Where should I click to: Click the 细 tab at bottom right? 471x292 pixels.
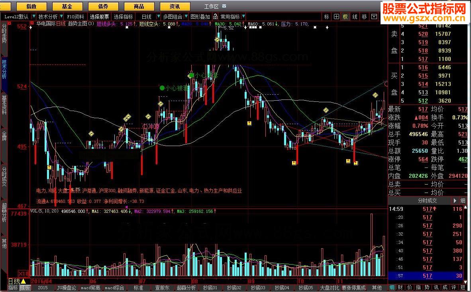(392, 288)
